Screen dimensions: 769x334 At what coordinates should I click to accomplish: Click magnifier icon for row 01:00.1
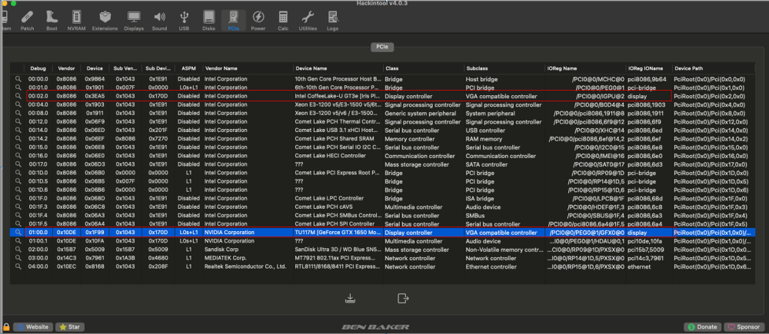[x=18, y=241]
